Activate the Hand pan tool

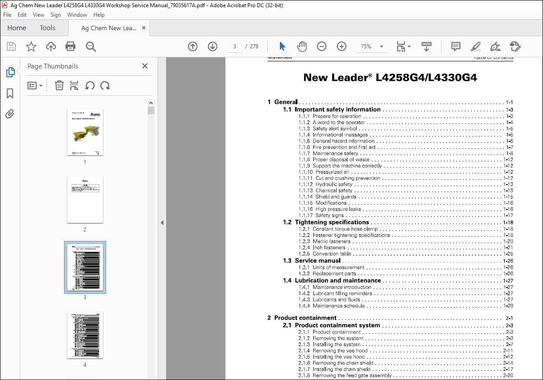pos(302,46)
